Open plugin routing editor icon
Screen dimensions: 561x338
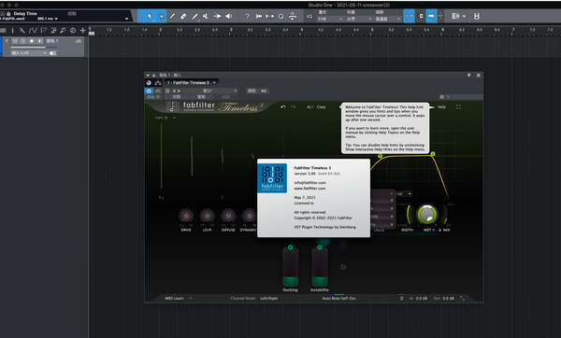(x=158, y=82)
